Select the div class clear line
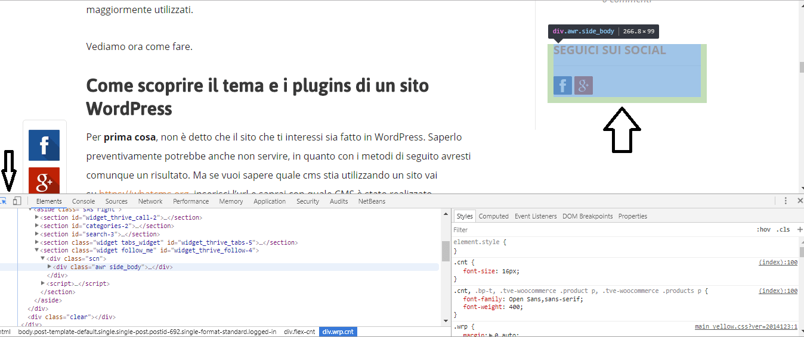This screenshot has width=804, height=337. pos(72,317)
